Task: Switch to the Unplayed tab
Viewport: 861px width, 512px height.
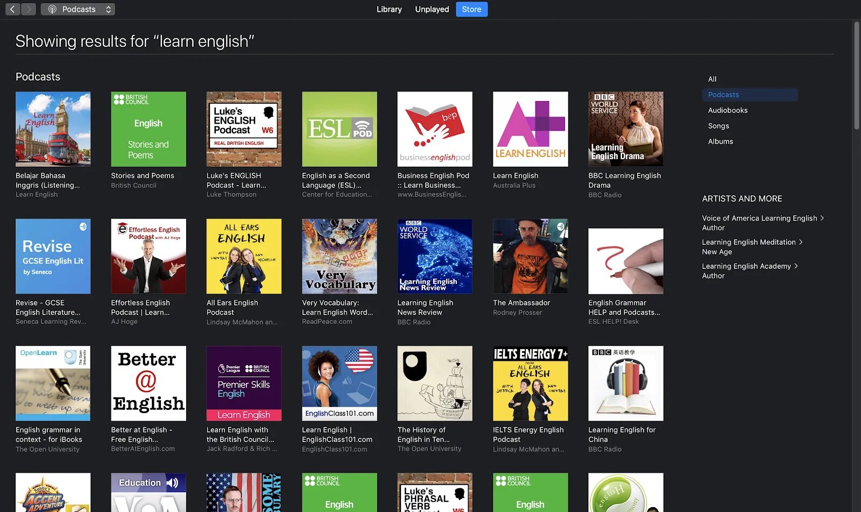Action: pos(432,9)
